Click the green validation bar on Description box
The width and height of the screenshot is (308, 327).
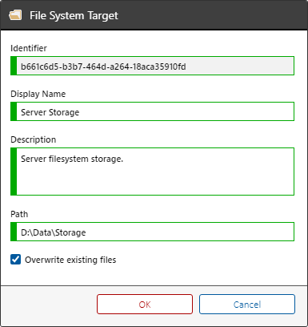click(x=14, y=172)
